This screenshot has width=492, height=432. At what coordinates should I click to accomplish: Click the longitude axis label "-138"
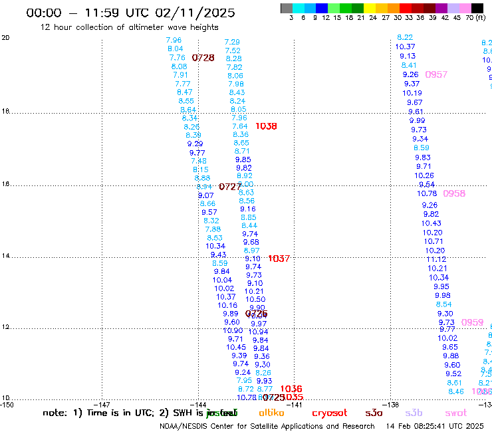click(391, 405)
